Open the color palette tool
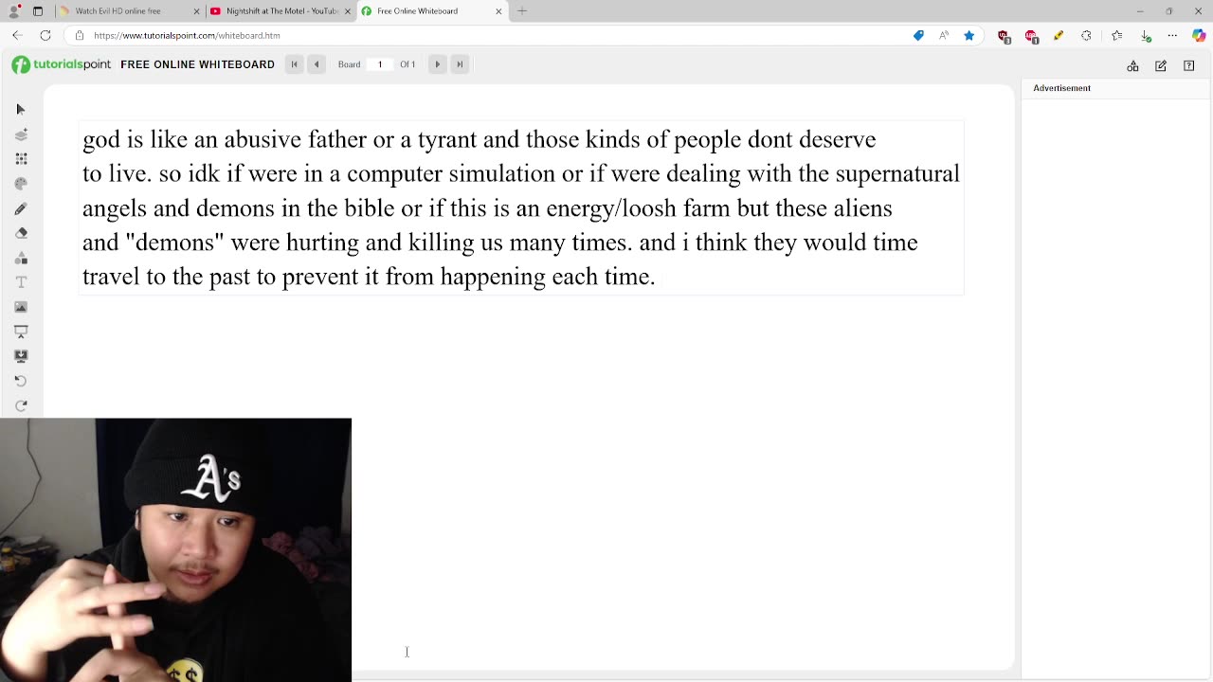Screen dimensions: 1213x682 (21, 184)
